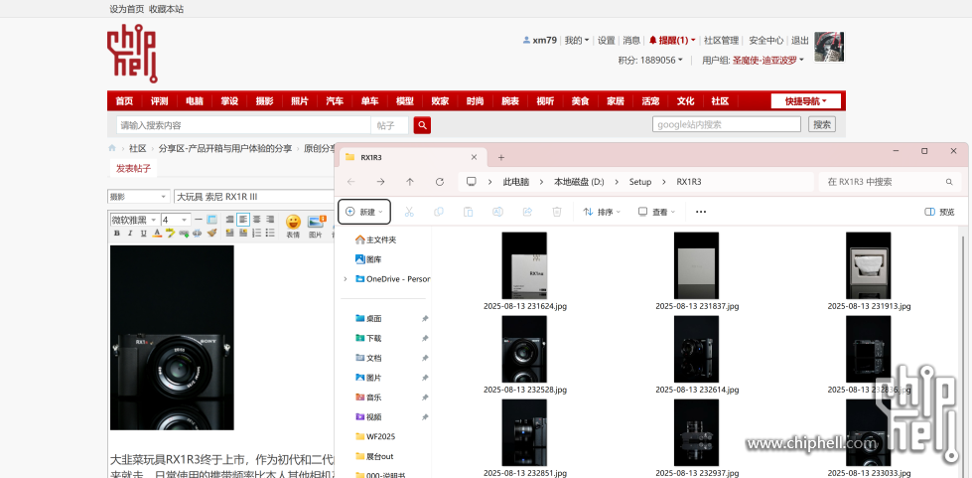Click the red search magnifier button
Screen dimensions: 972x478
[x=422, y=125]
